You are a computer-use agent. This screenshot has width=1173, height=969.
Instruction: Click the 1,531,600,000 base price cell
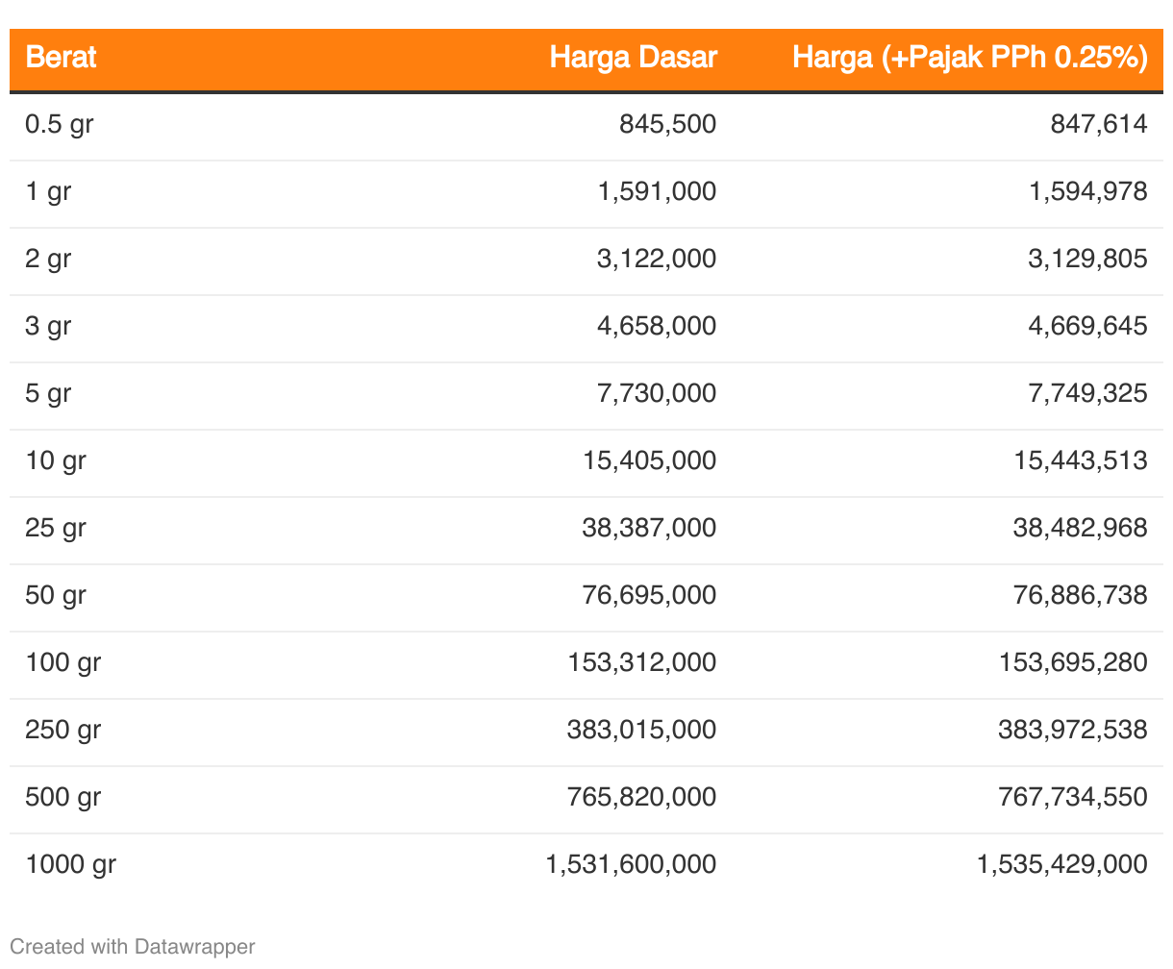(631, 864)
